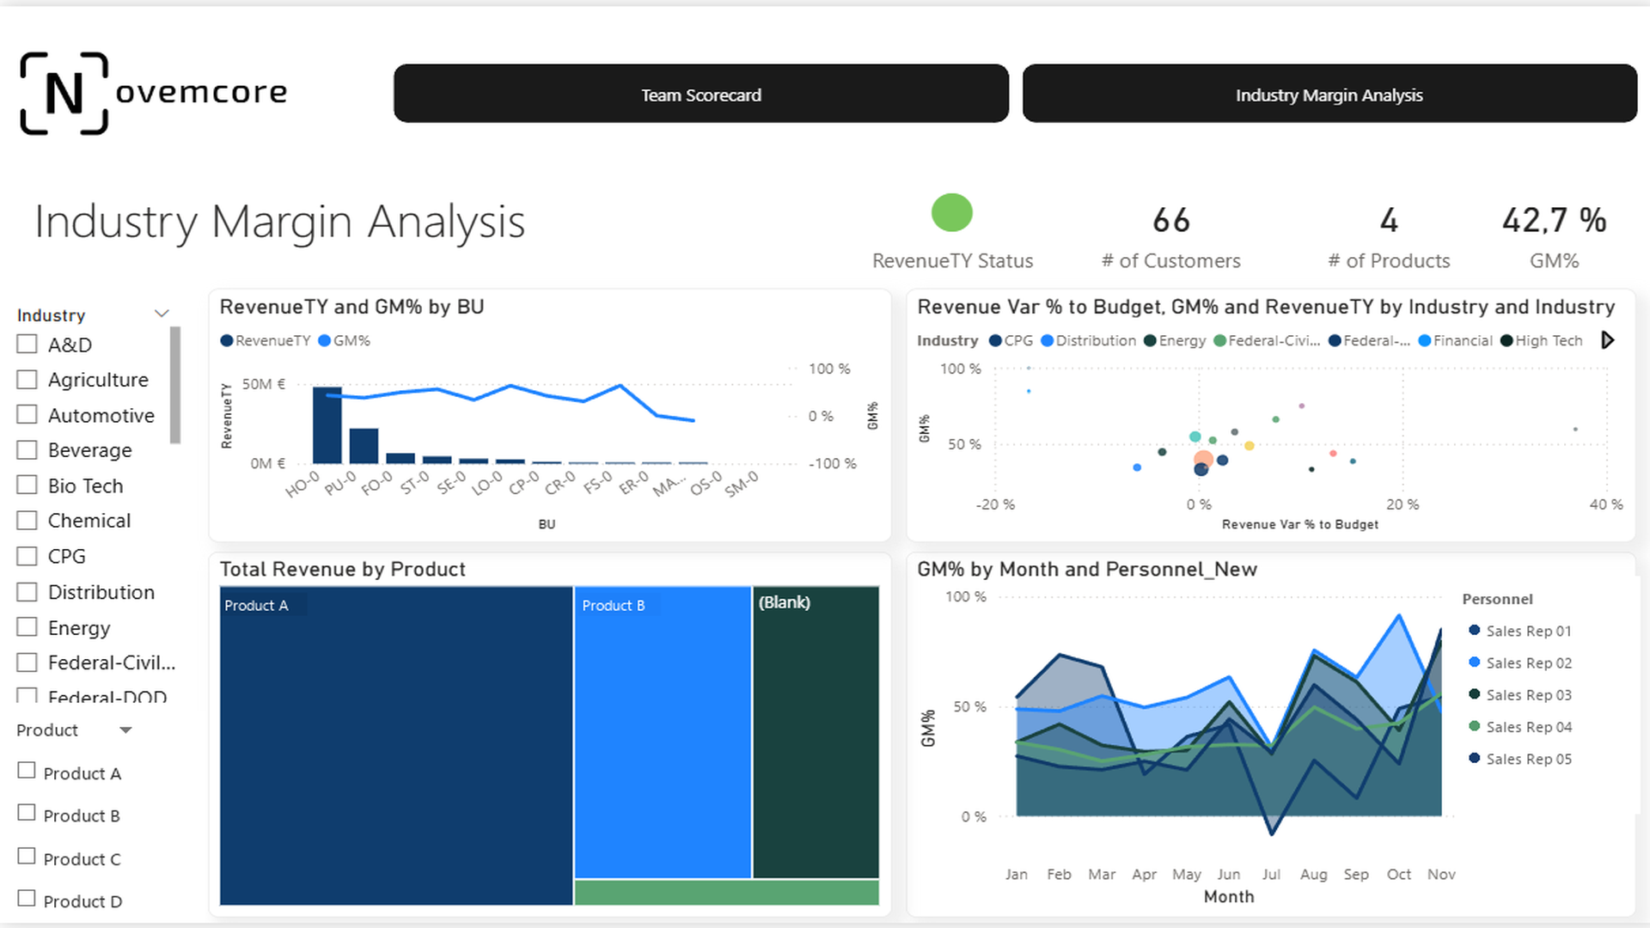Click the RevenueTY and GM% by BU title
Screen dimensions: 1650x928
352,307
